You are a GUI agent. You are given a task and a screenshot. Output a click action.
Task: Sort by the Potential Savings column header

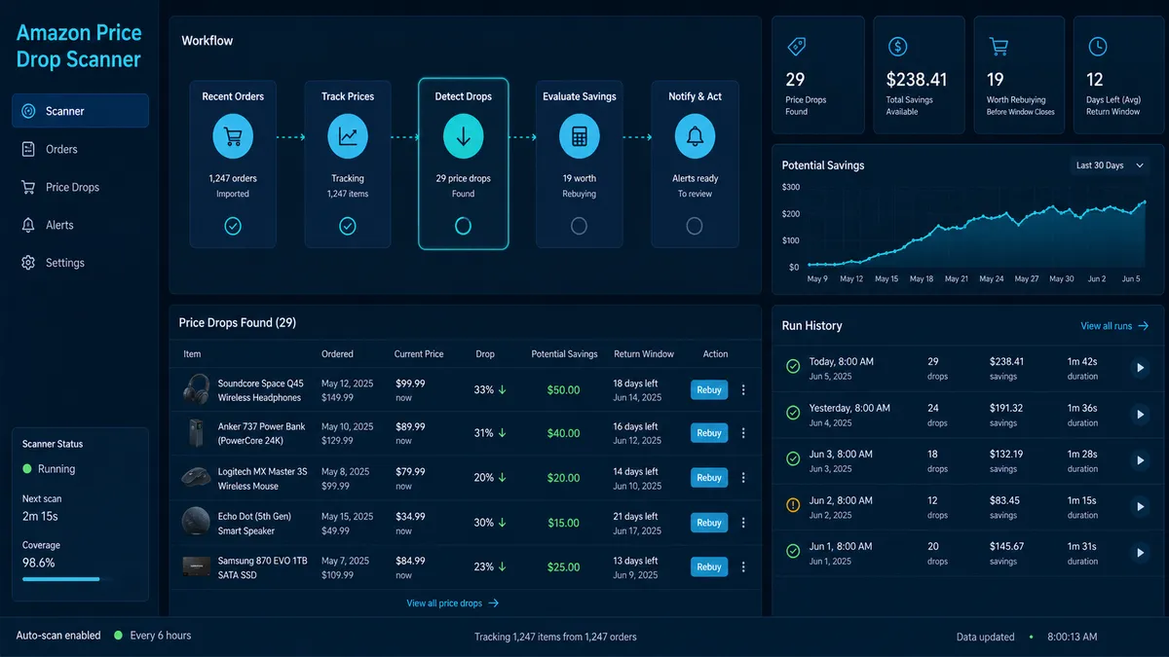pyautogui.click(x=564, y=354)
